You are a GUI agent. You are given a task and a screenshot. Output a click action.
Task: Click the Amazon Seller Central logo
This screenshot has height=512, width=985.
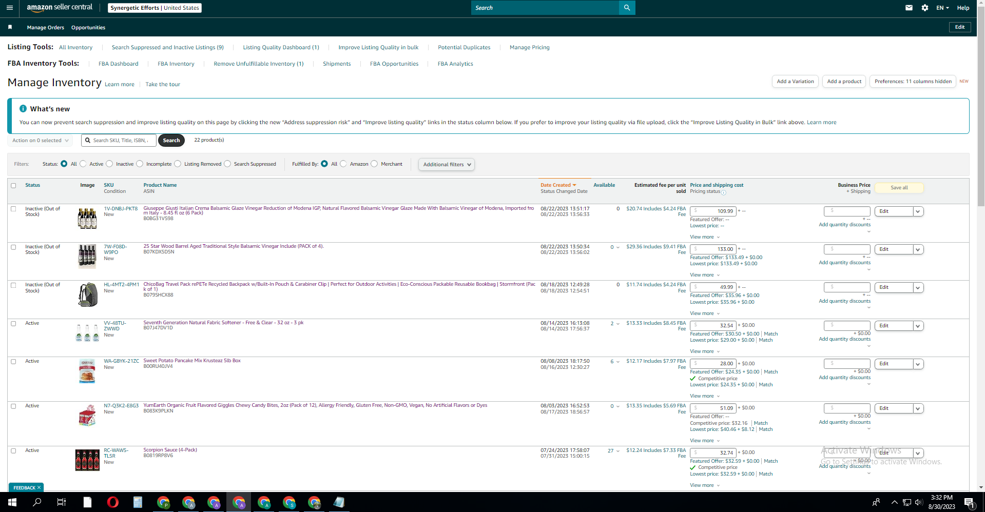(x=60, y=8)
